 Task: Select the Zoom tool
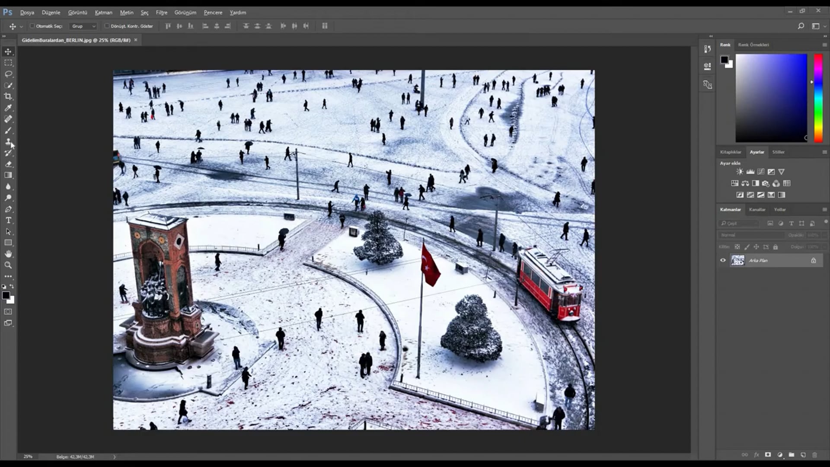point(8,265)
